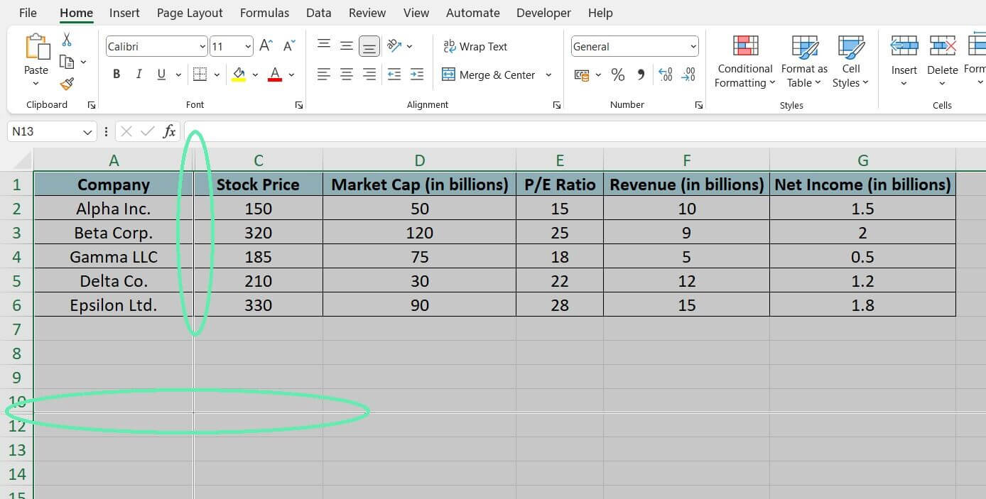Click the Increase Decimal icon

tap(666, 73)
